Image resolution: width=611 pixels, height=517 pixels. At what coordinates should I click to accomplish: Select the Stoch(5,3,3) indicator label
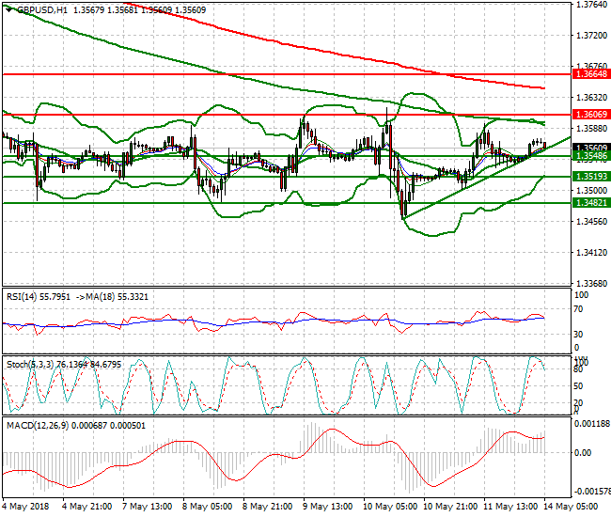pyautogui.click(x=30, y=365)
